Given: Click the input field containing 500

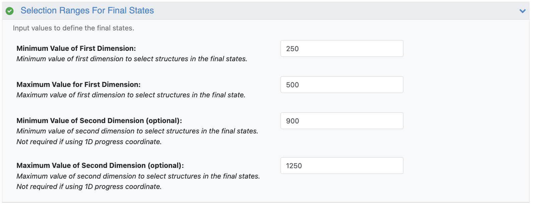Looking at the screenshot, I should tap(341, 85).
